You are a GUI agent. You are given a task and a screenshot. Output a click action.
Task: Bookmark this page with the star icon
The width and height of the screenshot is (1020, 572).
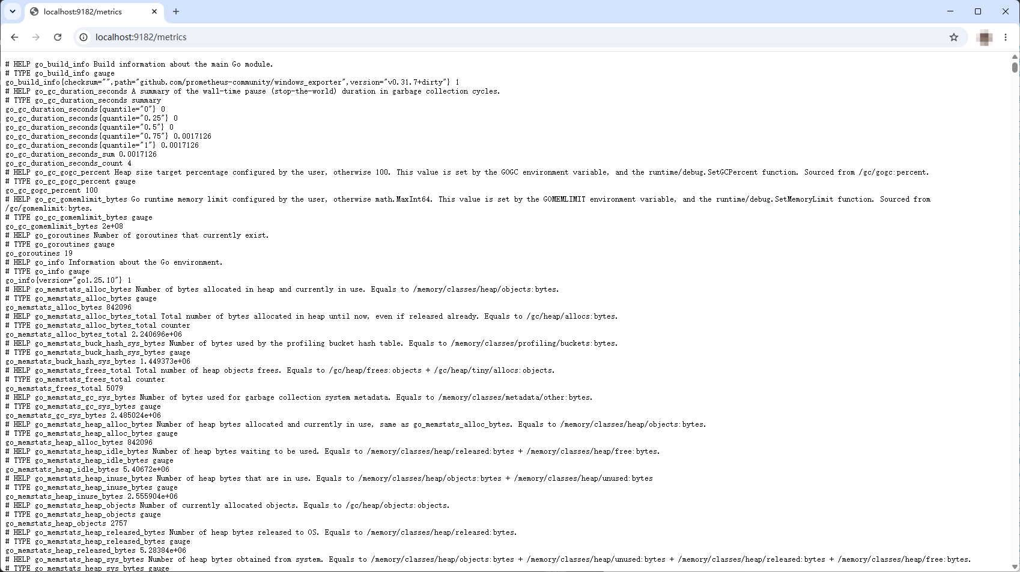(954, 37)
